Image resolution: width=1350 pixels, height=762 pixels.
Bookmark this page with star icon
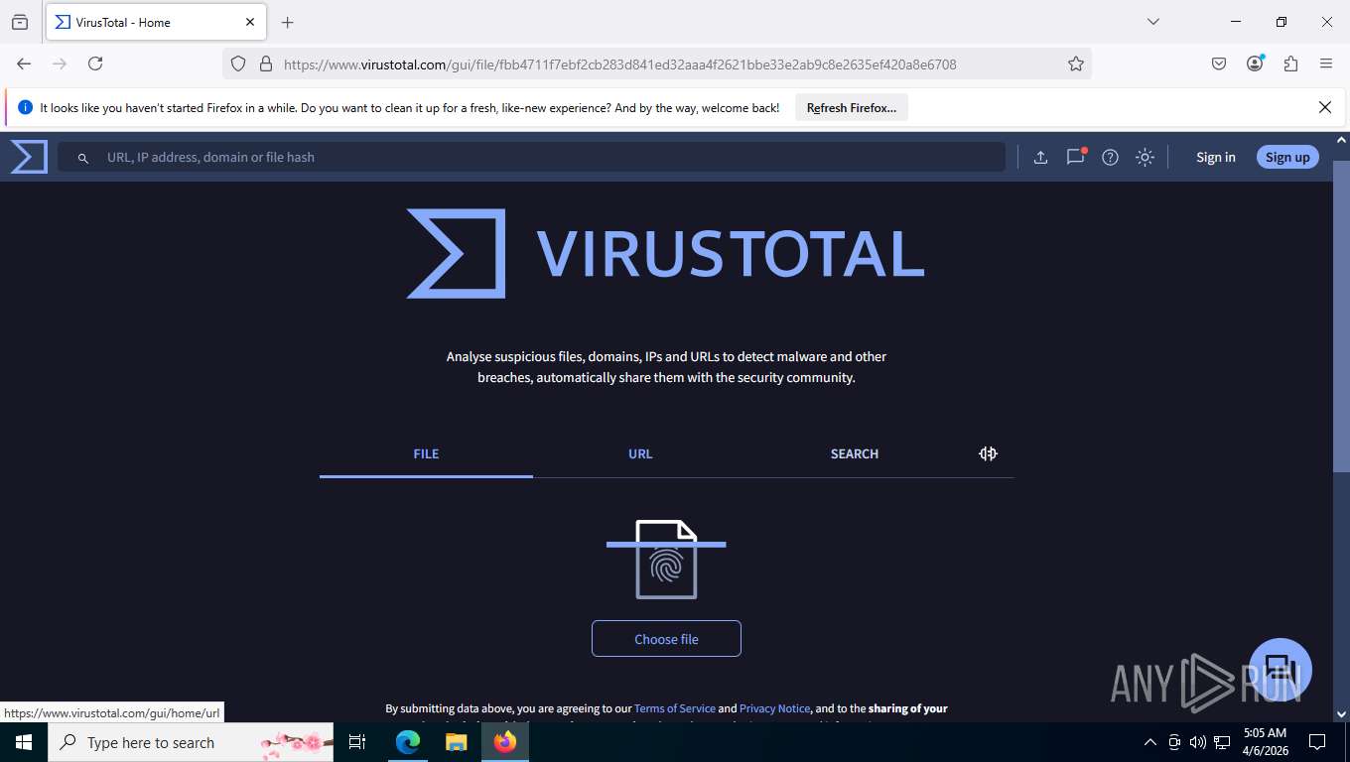tap(1076, 63)
